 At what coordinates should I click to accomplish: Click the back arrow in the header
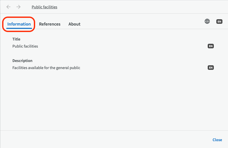[x=8, y=7]
